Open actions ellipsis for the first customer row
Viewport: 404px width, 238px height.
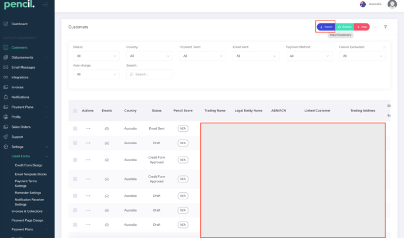[88, 128]
